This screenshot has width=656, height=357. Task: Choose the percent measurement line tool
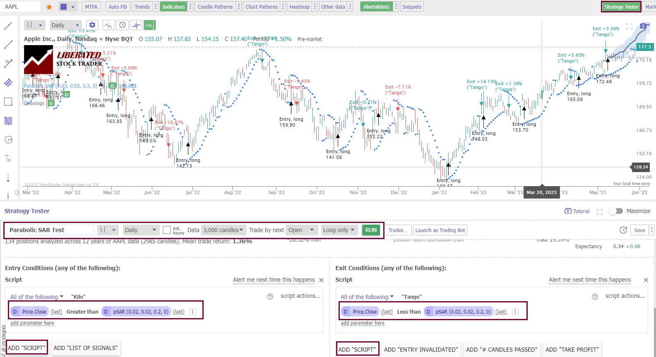pos(8,63)
